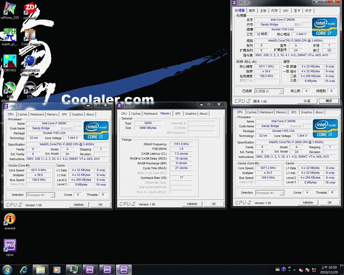The image size is (344, 275).
Task: Open the Windows Start menu orb
Action: click(x=7, y=270)
